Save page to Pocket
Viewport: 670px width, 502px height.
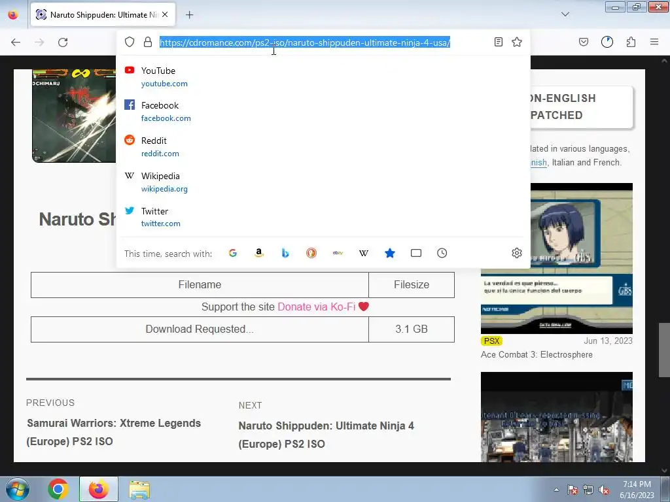point(584,42)
